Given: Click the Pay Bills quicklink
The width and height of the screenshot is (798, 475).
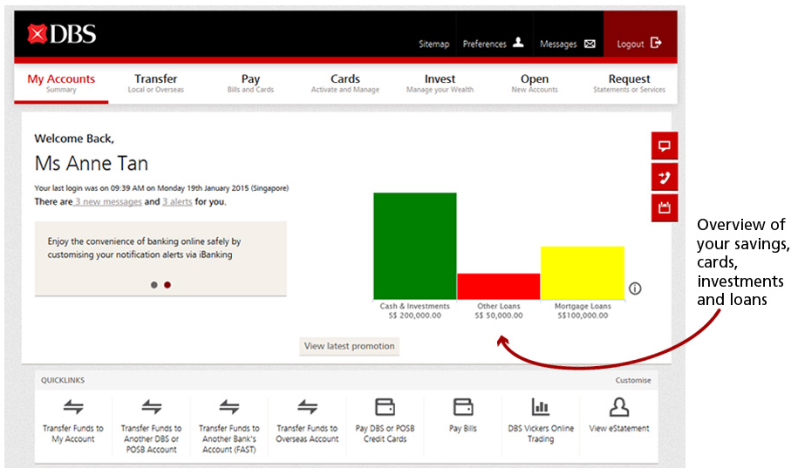Looking at the screenshot, I should (x=463, y=416).
